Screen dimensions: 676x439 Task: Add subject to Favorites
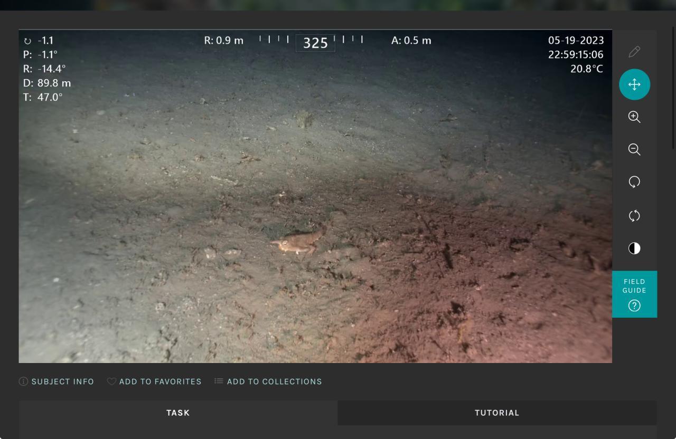click(x=154, y=381)
